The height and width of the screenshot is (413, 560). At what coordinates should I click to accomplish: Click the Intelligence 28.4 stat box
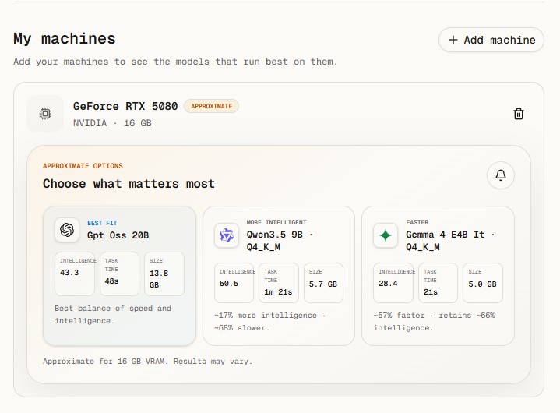[393, 283]
